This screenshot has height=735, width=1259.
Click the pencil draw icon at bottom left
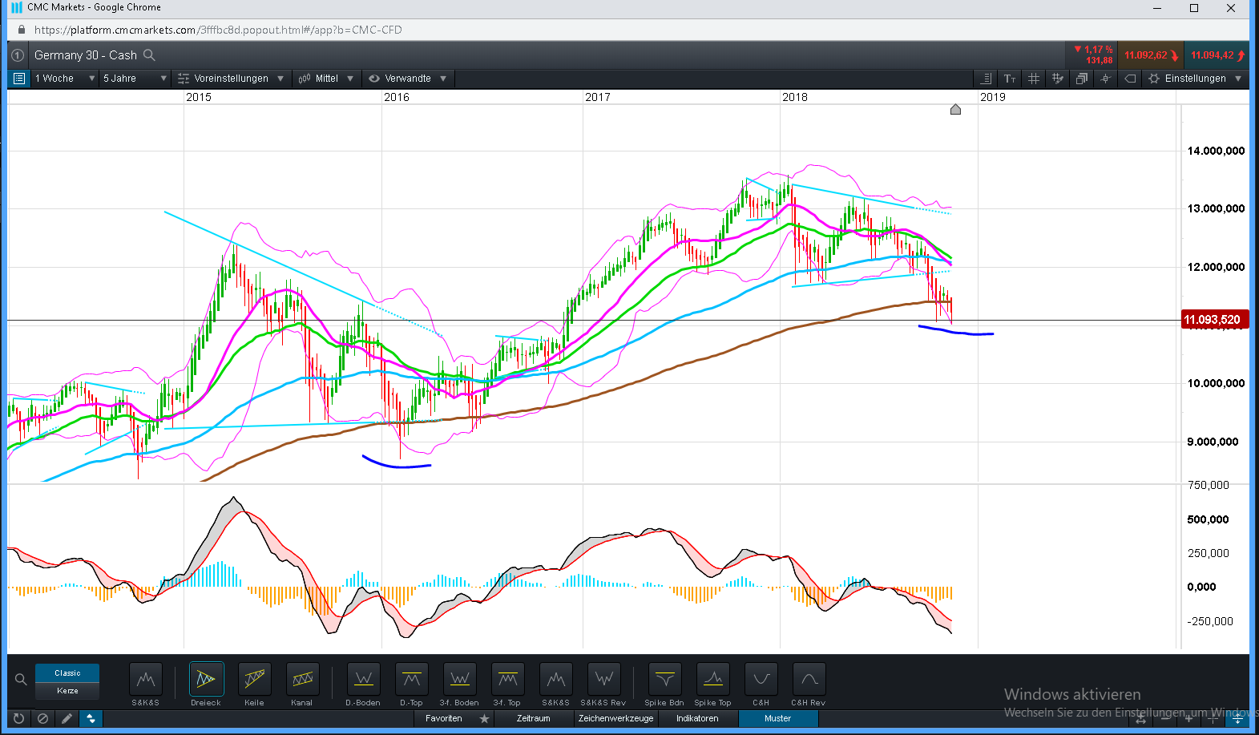click(x=67, y=718)
